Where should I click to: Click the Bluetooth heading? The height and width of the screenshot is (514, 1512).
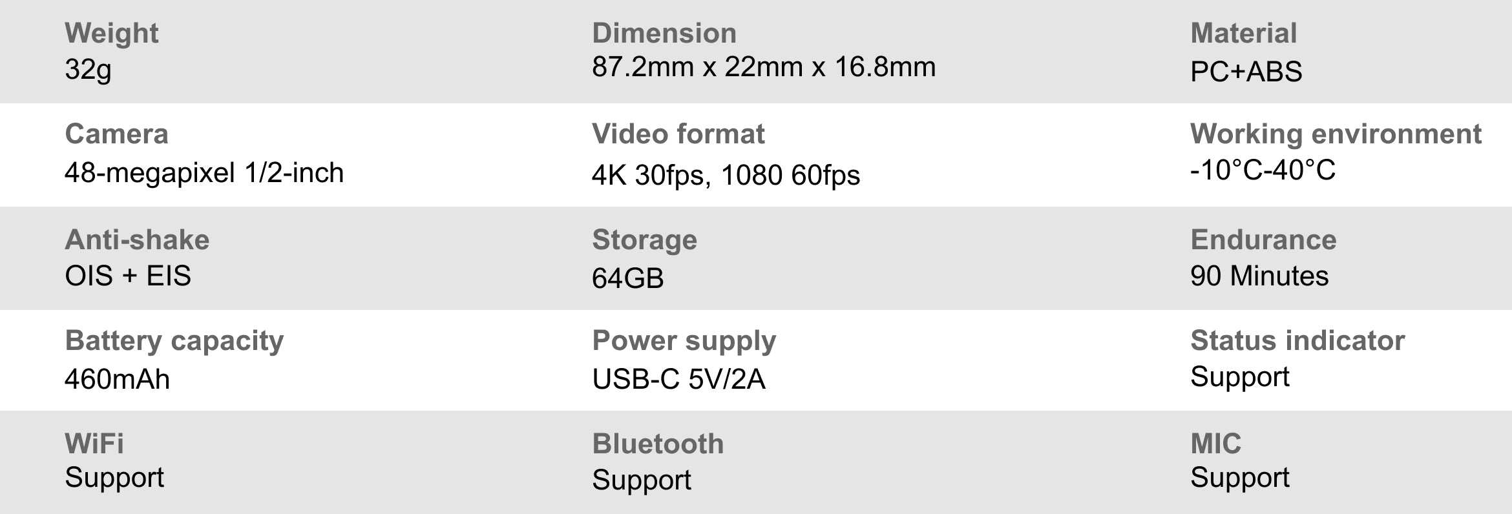coord(658,444)
